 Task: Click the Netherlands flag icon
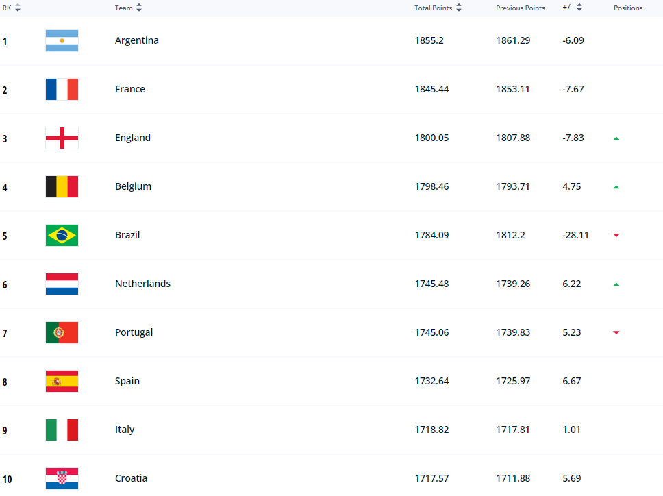(62, 284)
